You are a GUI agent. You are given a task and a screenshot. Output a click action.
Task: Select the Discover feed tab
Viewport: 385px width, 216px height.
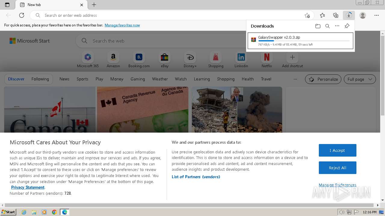click(16, 79)
